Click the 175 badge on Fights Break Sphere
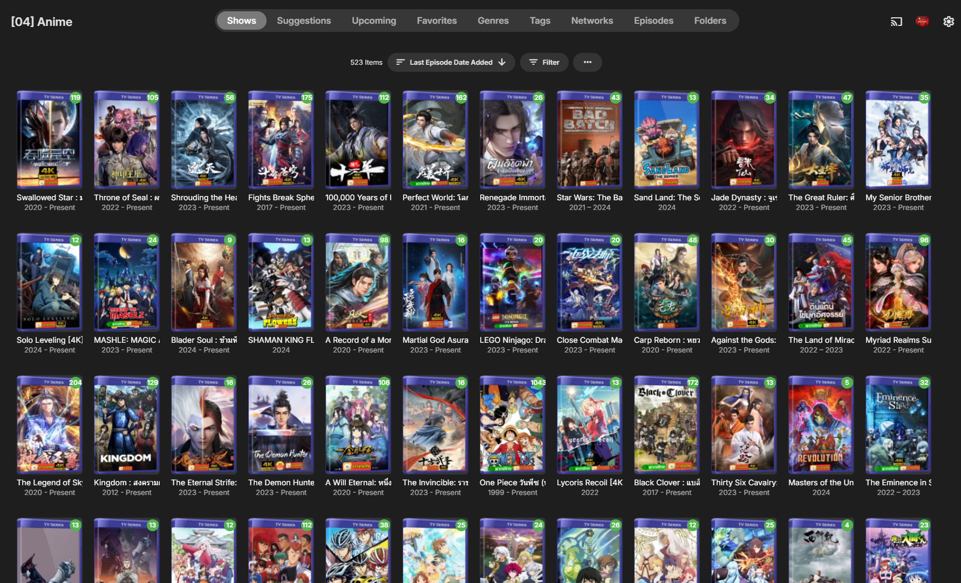The width and height of the screenshot is (961, 583). pos(307,98)
